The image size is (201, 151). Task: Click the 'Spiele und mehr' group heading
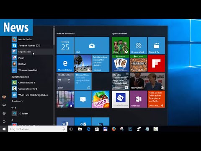point(119,34)
